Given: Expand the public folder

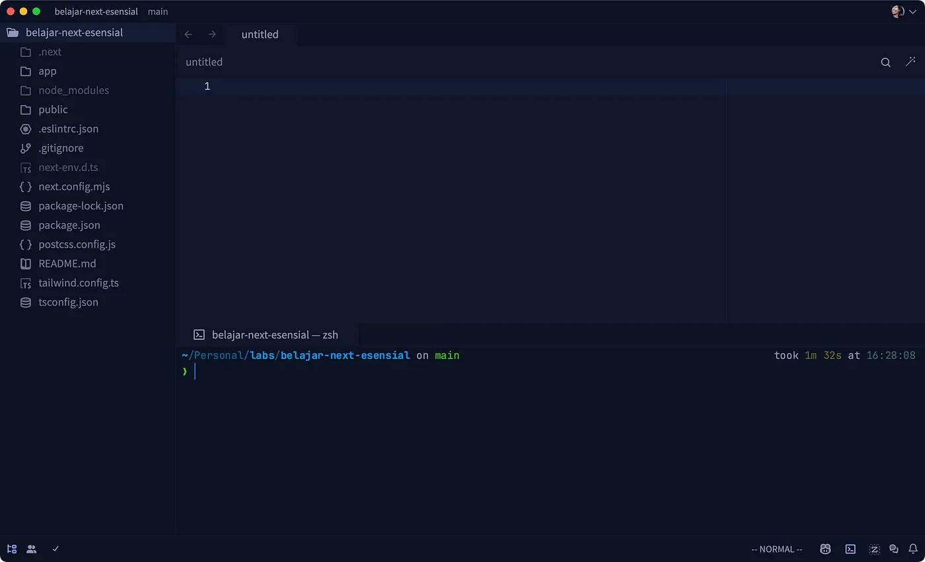Looking at the screenshot, I should click(53, 110).
